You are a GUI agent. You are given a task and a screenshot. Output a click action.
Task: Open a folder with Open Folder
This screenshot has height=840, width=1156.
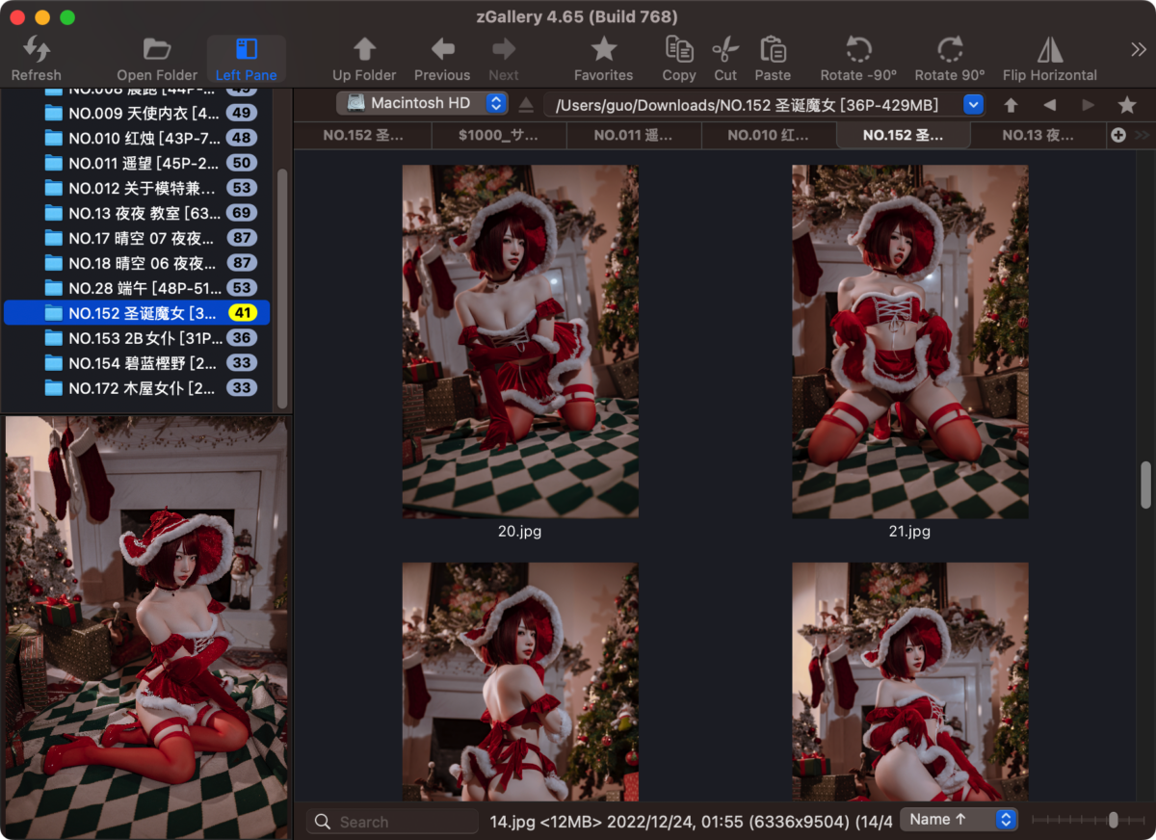click(157, 59)
